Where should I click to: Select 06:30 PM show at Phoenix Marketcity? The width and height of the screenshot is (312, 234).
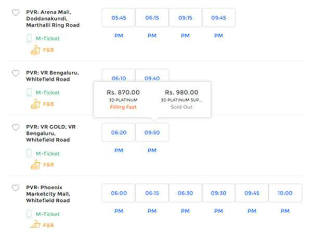coord(185,193)
